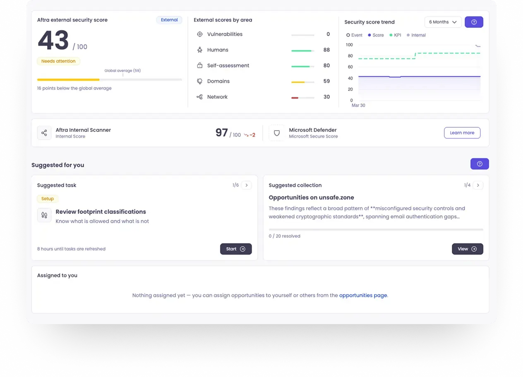The image size is (523, 377).
Task: Click the Humans person icon
Action: point(199,50)
